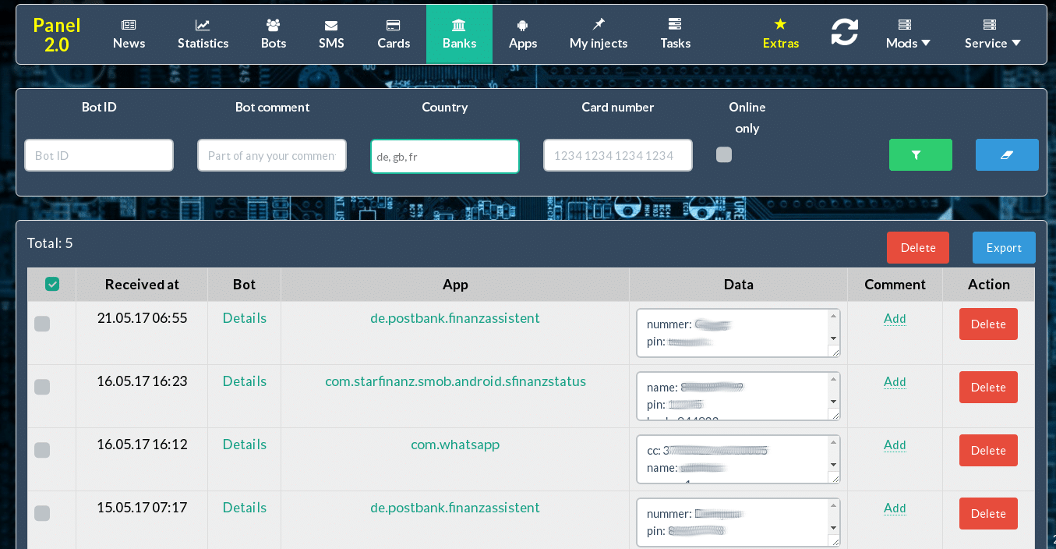Uncheck the select-all checkbox in table header
Screen dimensions: 1056x549
pyautogui.click(x=52, y=285)
